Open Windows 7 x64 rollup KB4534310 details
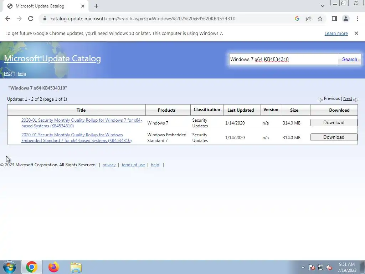The image size is (365, 274). (82, 123)
